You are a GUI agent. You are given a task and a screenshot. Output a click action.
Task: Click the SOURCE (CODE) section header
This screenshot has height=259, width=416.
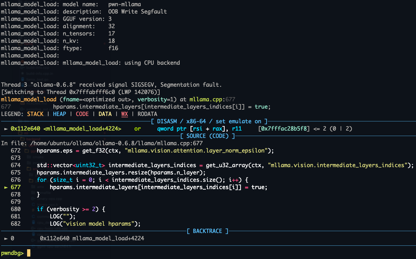click(x=208, y=136)
